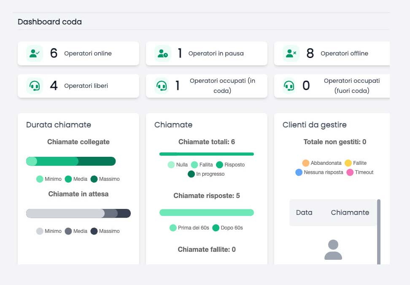Viewport: 410px width, 285px height.
Task: Click the grey user placeholder icon
Action: click(x=333, y=250)
